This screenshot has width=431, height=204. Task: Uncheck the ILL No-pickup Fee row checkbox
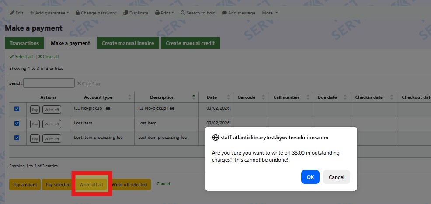[17, 109]
